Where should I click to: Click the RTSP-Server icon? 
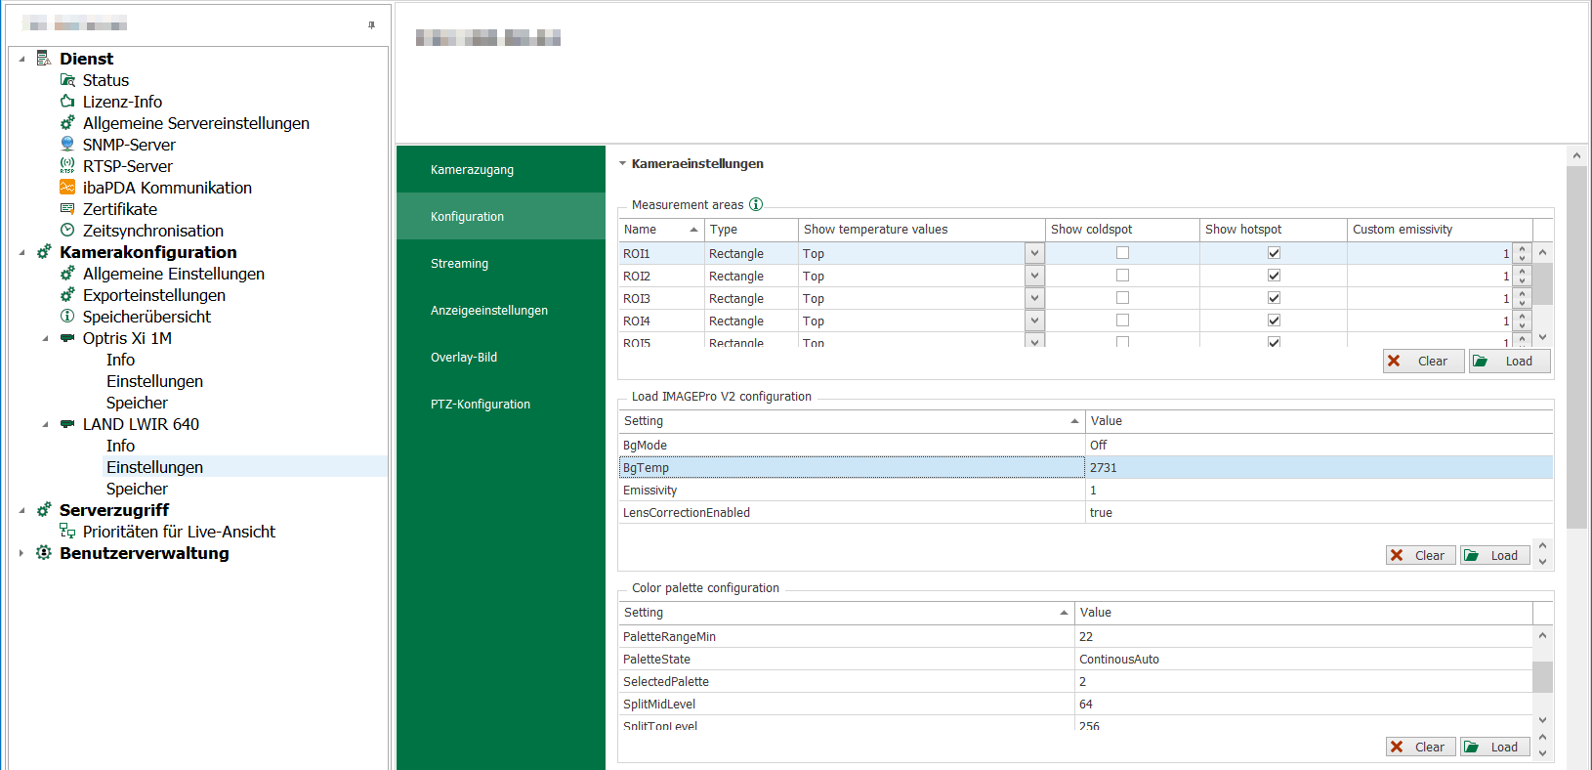[67, 166]
